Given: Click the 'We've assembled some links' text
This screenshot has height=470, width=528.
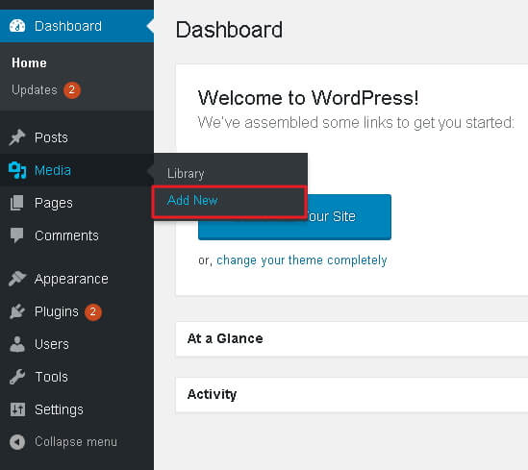Looking at the screenshot, I should pos(356,122).
